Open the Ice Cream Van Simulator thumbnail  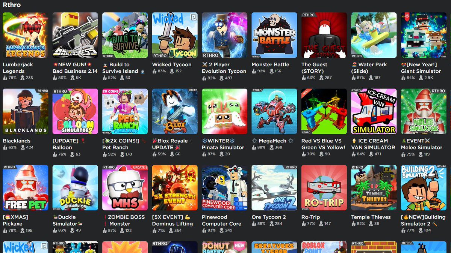point(374,111)
